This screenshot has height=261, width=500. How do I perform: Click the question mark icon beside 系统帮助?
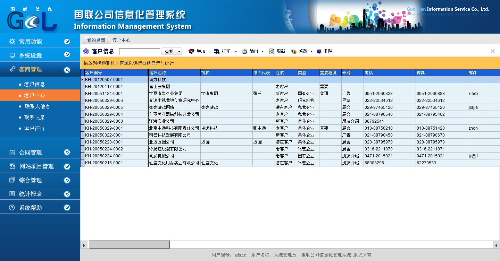pos(12,208)
